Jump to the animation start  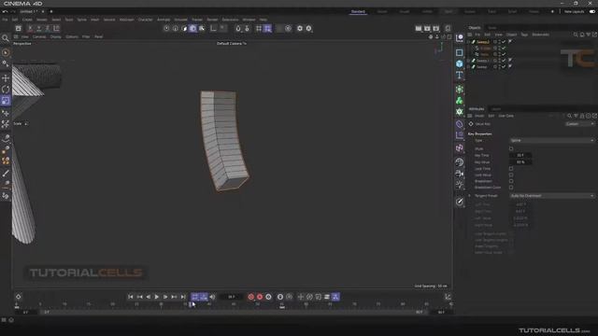[x=131, y=297]
